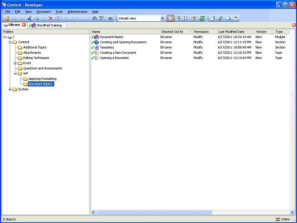Image resolution: width=297 pixels, height=223 pixels.
Task: Click the topic icon beside Opening a Document
Action: point(97,58)
